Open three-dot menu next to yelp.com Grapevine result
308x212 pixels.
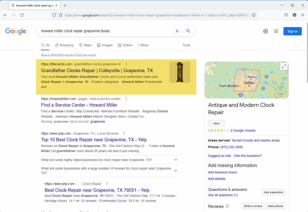tap(124, 133)
